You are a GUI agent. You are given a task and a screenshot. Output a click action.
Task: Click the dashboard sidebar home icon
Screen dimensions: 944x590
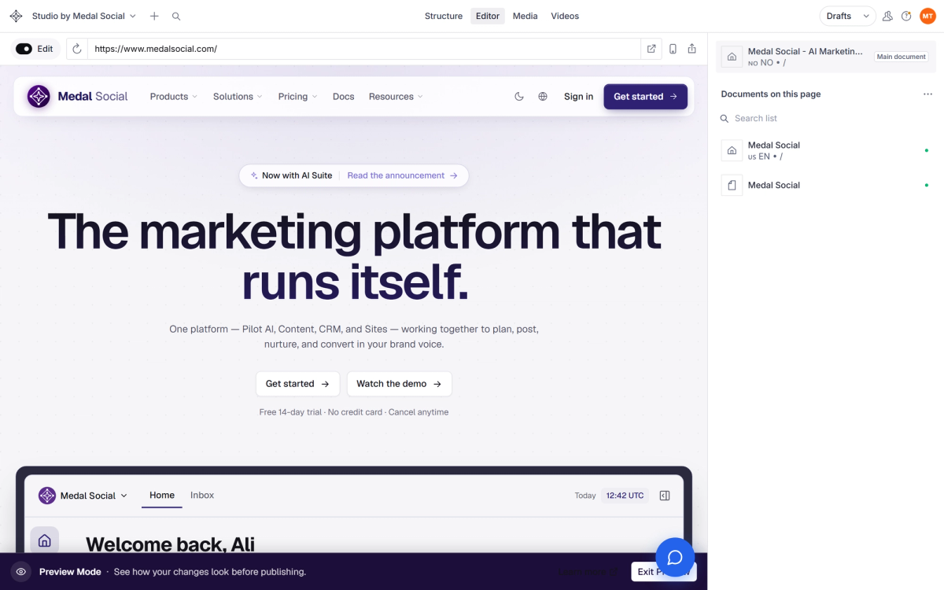[45, 540]
